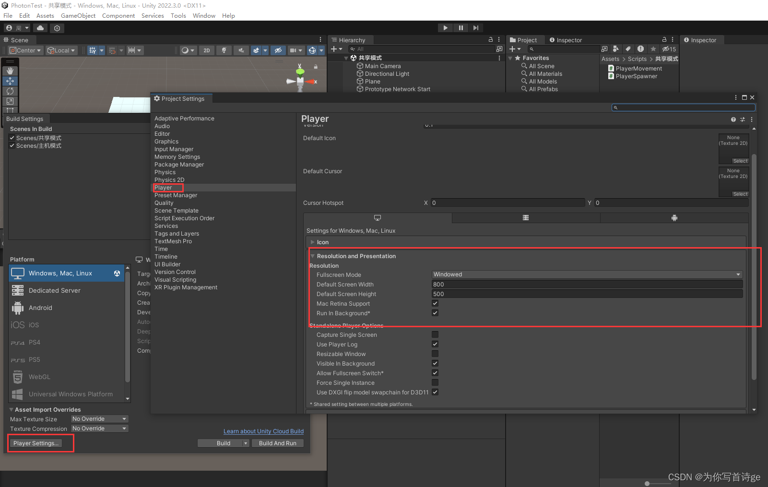Viewport: 768px width, 487px height.
Task: Open Max Texture Size override dropdown
Action: pyautogui.click(x=100, y=419)
